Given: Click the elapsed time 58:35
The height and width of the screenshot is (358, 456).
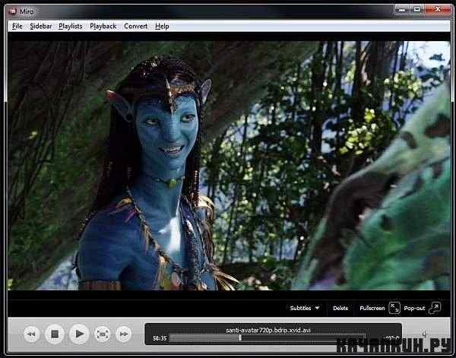Looking at the screenshot, I should (x=160, y=338).
